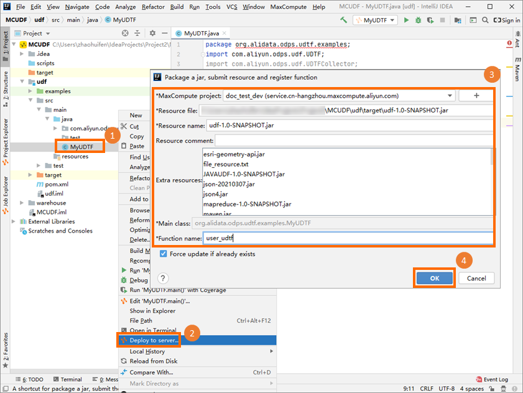This screenshot has width=523, height=393.
Task: Click the Resource name input field
Action: point(350,126)
